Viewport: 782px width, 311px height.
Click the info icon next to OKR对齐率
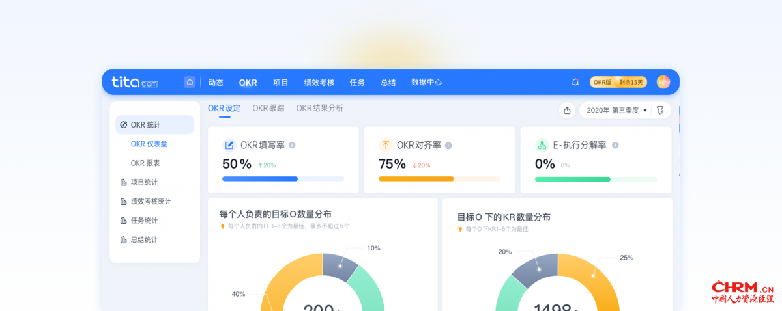point(448,145)
